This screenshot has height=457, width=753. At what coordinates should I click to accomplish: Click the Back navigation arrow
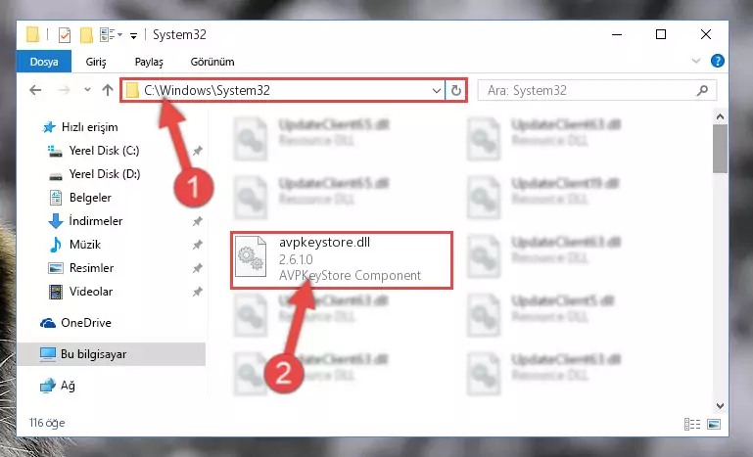(x=35, y=90)
